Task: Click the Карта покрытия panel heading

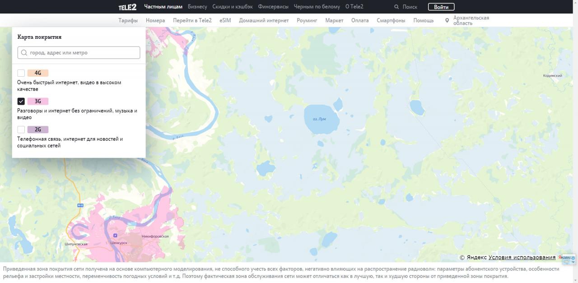Action: 39,37
